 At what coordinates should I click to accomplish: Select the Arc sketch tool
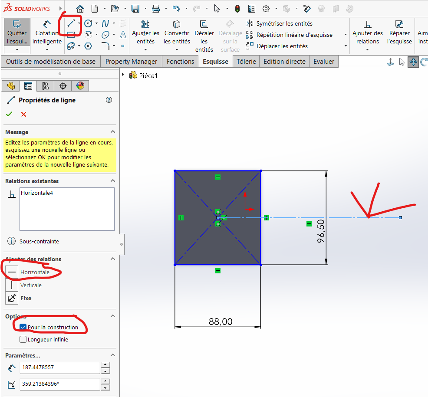(88, 35)
